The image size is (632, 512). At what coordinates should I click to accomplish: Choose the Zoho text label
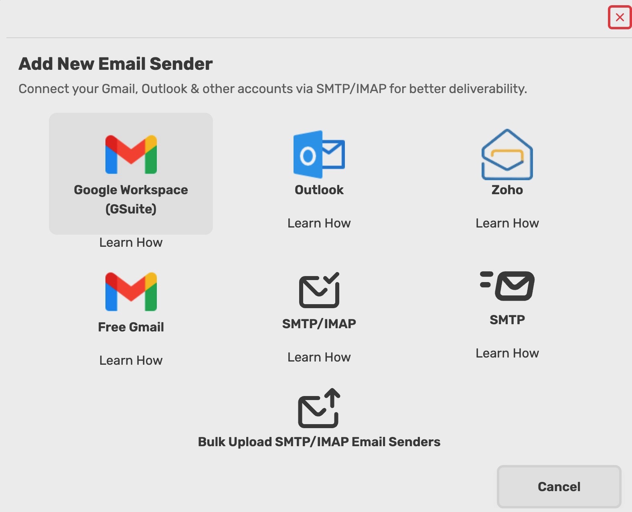coord(507,190)
